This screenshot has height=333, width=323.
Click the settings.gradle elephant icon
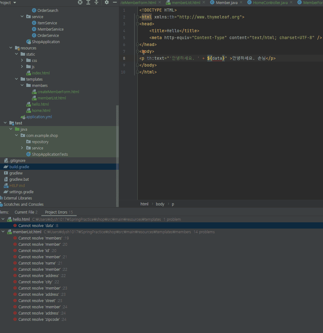click(6, 192)
